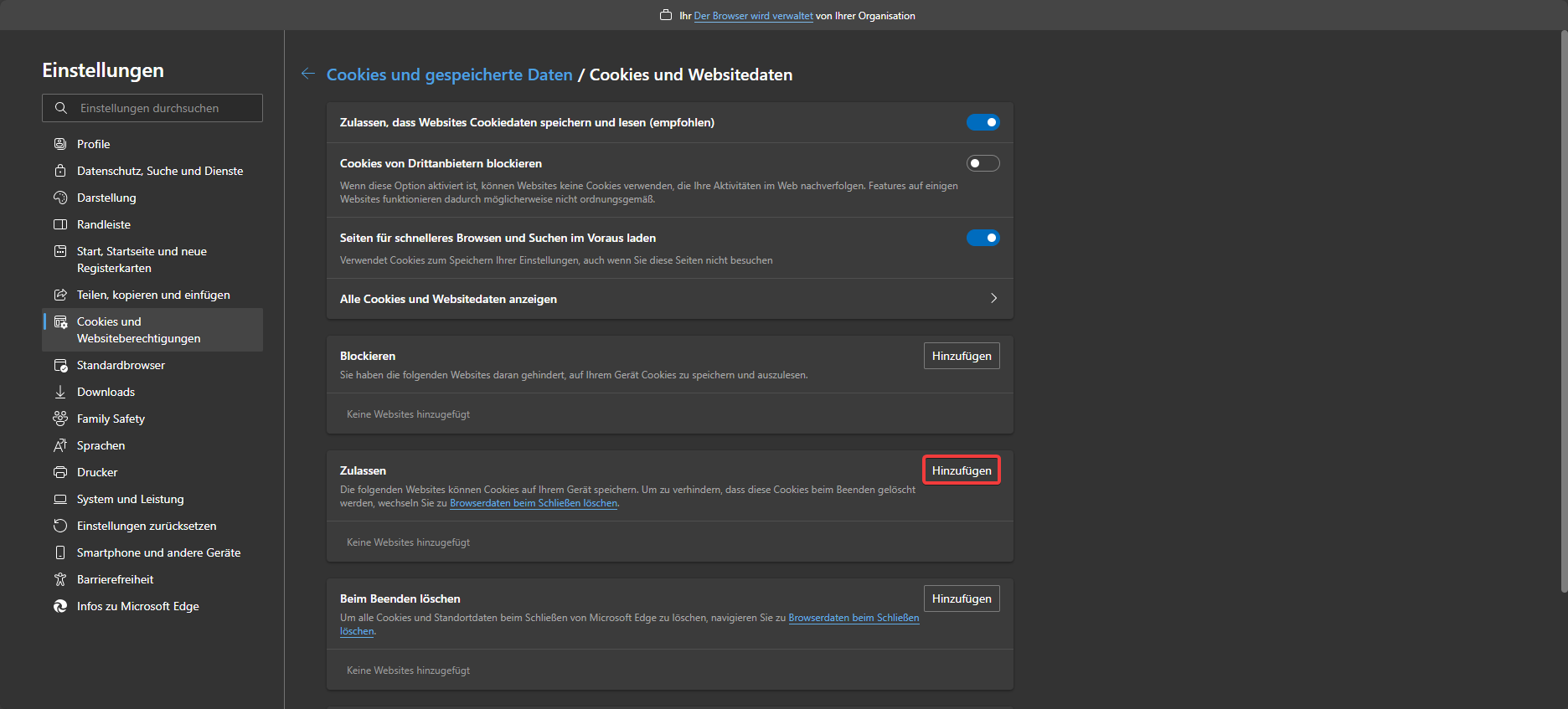Enable the Cookies von Drittanbietern blockieren toggle

[x=983, y=163]
